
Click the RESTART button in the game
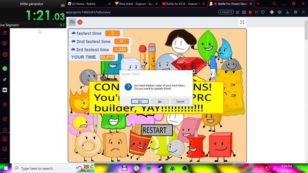pyautogui.click(x=157, y=130)
